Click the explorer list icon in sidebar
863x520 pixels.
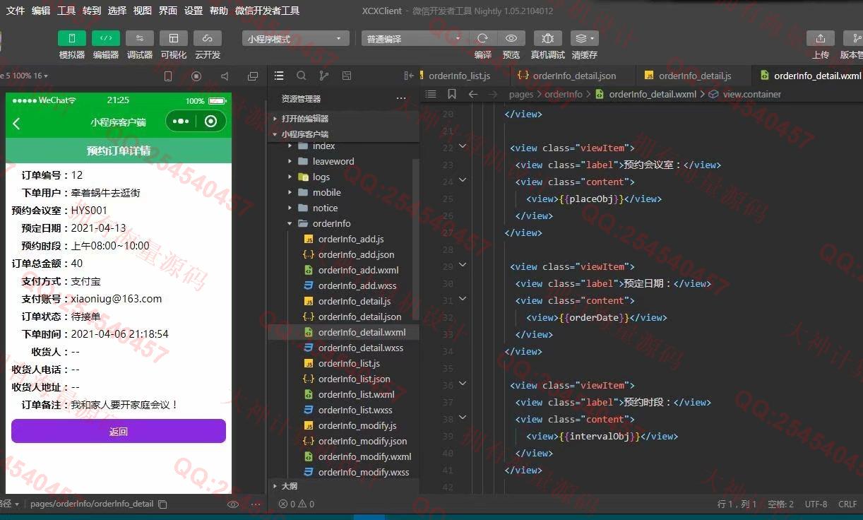coord(279,76)
